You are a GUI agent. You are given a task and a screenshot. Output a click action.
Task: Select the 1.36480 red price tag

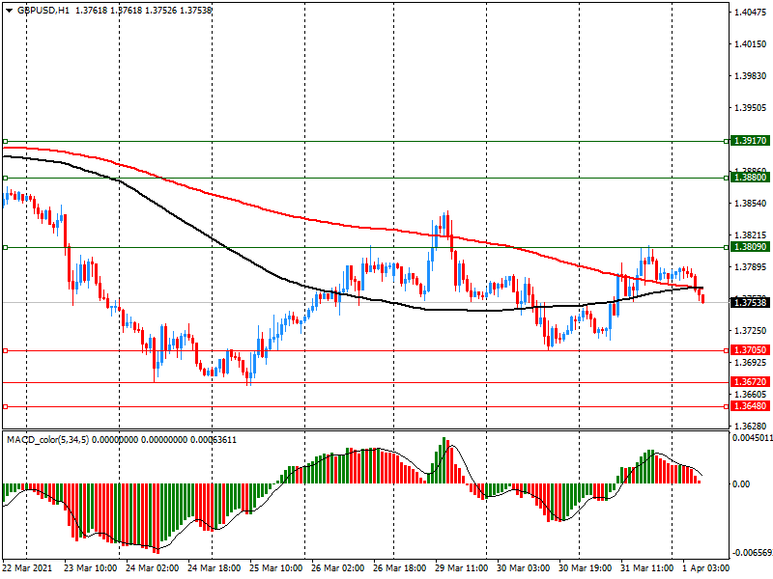pos(750,406)
